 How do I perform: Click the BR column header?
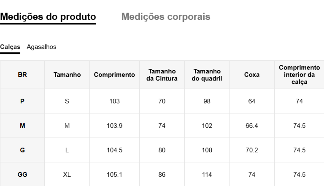[x=22, y=75]
